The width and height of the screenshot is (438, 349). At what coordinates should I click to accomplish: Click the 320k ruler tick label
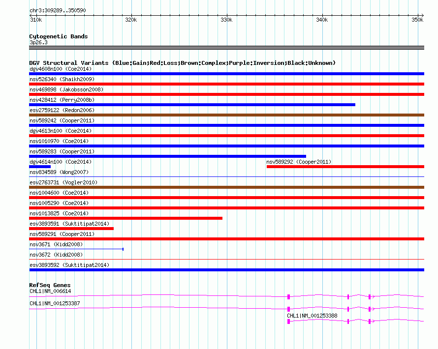point(131,20)
